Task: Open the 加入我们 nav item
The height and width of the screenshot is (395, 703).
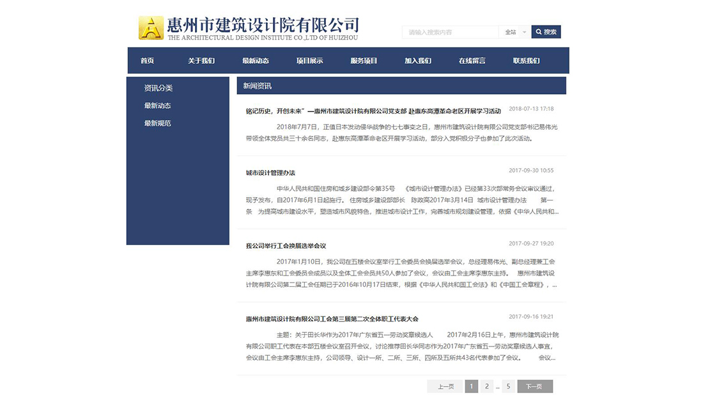Action: [x=418, y=61]
